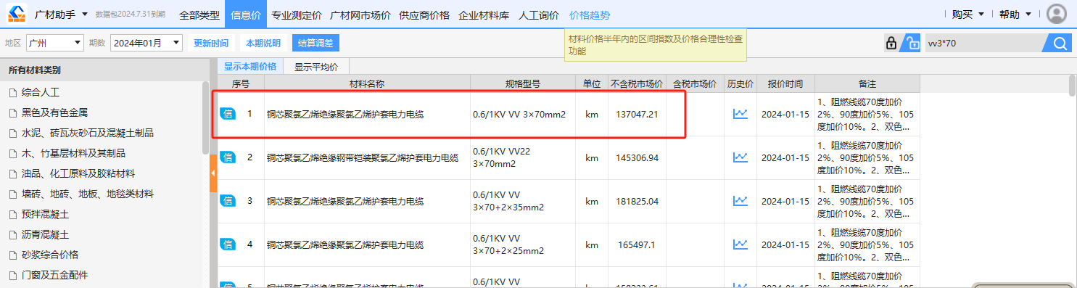Viewport: 1077px width, 288px height.
Task: Open history price chart for row 3
Action: (x=740, y=201)
